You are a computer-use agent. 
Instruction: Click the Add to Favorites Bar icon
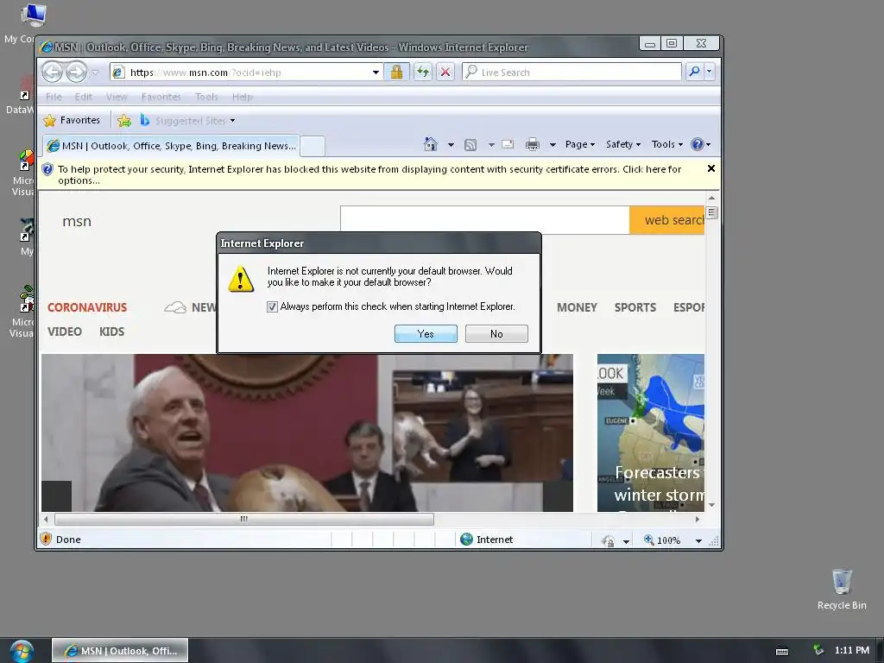click(x=124, y=120)
